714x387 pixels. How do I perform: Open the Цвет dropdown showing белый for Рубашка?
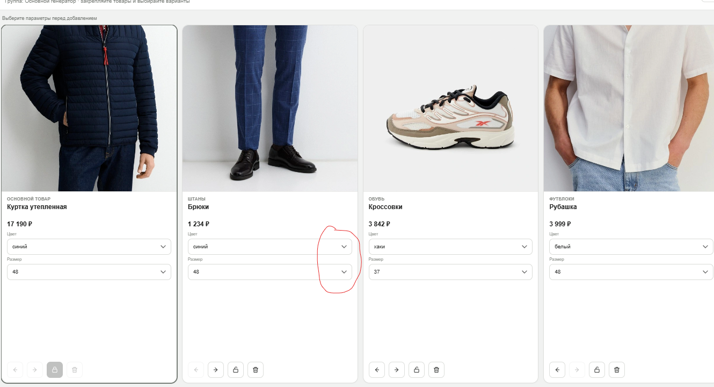point(631,247)
